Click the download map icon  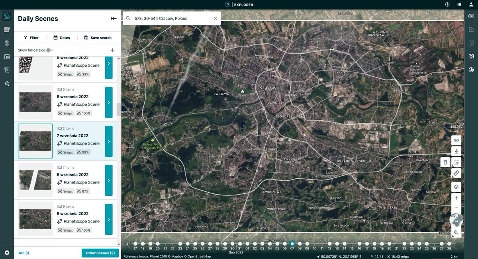pos(456,151)
